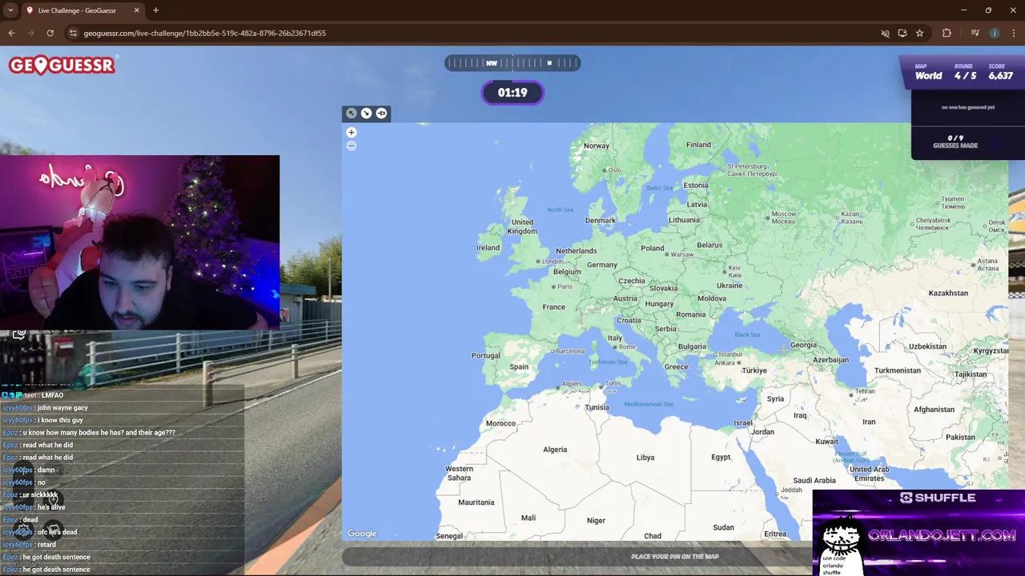Zoom in on the guess map
The height and width of the screenshot is (576, 1025).
coord(351,132)
